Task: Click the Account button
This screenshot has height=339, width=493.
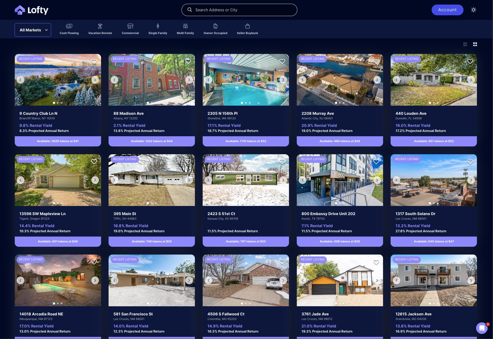Action: point(447,10)
